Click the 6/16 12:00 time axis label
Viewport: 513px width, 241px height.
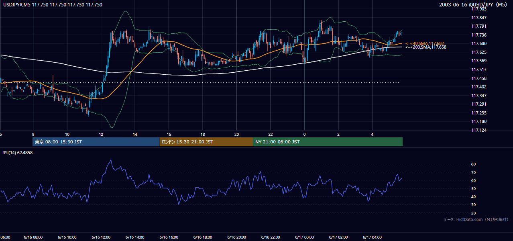click(x=101, y=237)
